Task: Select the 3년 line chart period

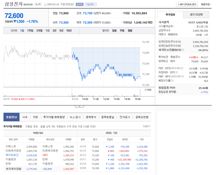Action: [x=54, y=31]
